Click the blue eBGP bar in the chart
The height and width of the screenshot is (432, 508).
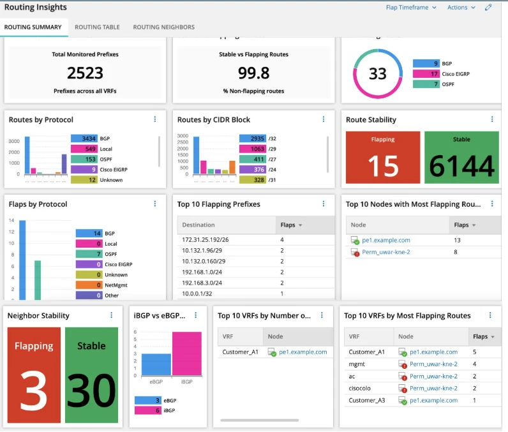[x=156, y=364]
